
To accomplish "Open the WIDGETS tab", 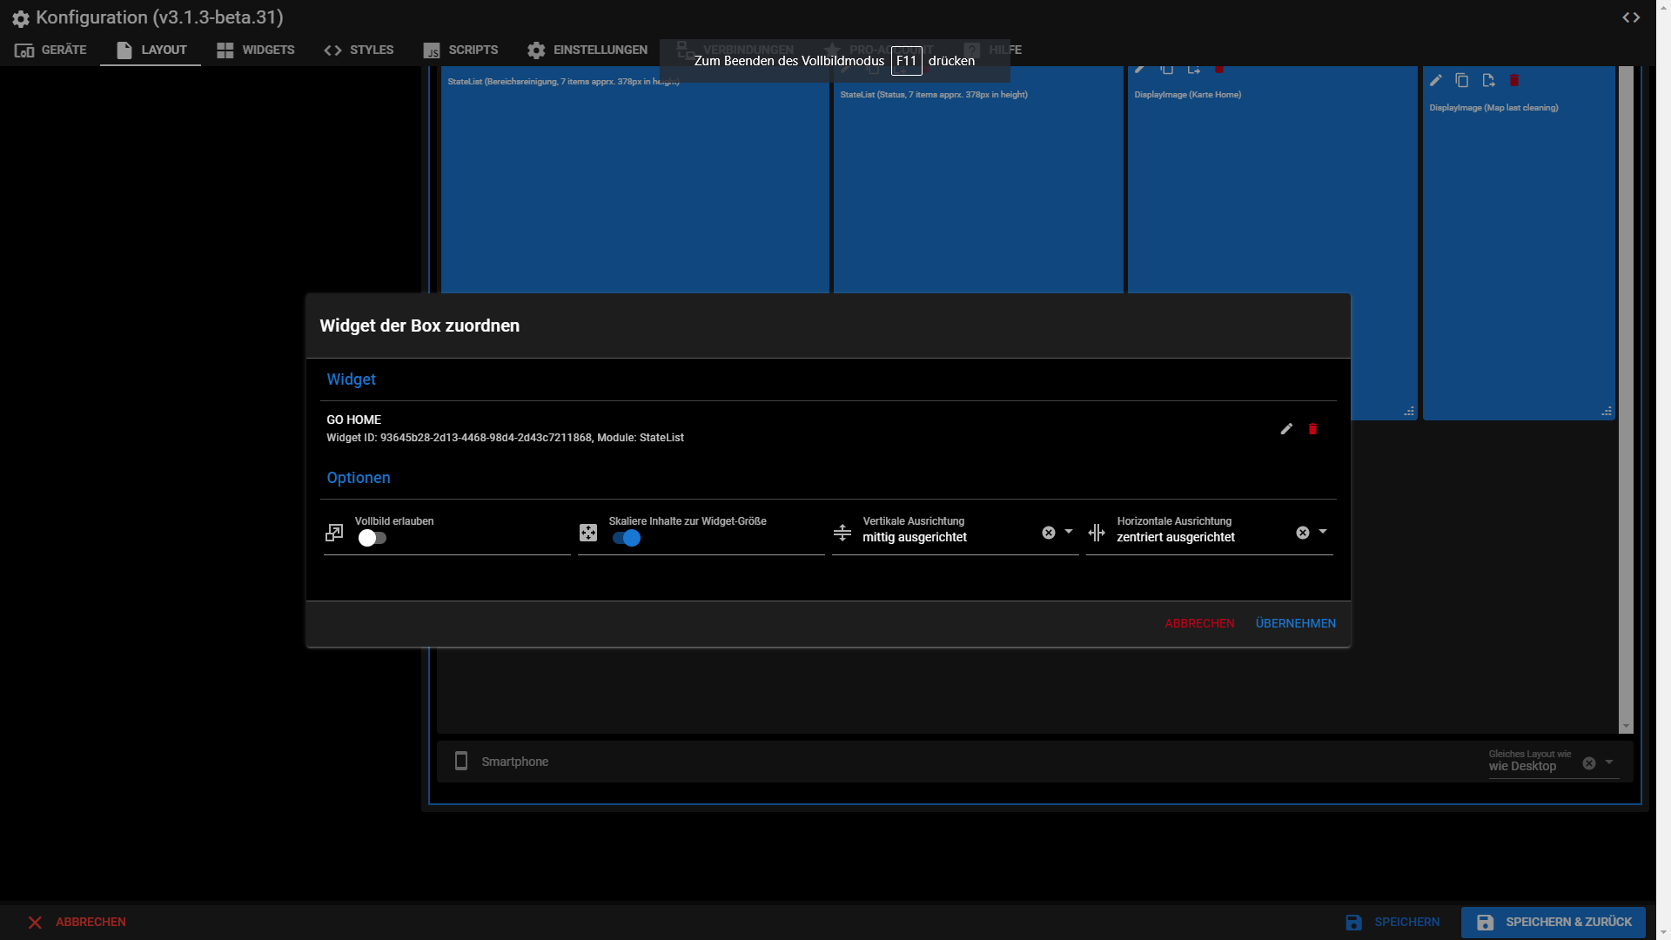I will click(255, 50).
